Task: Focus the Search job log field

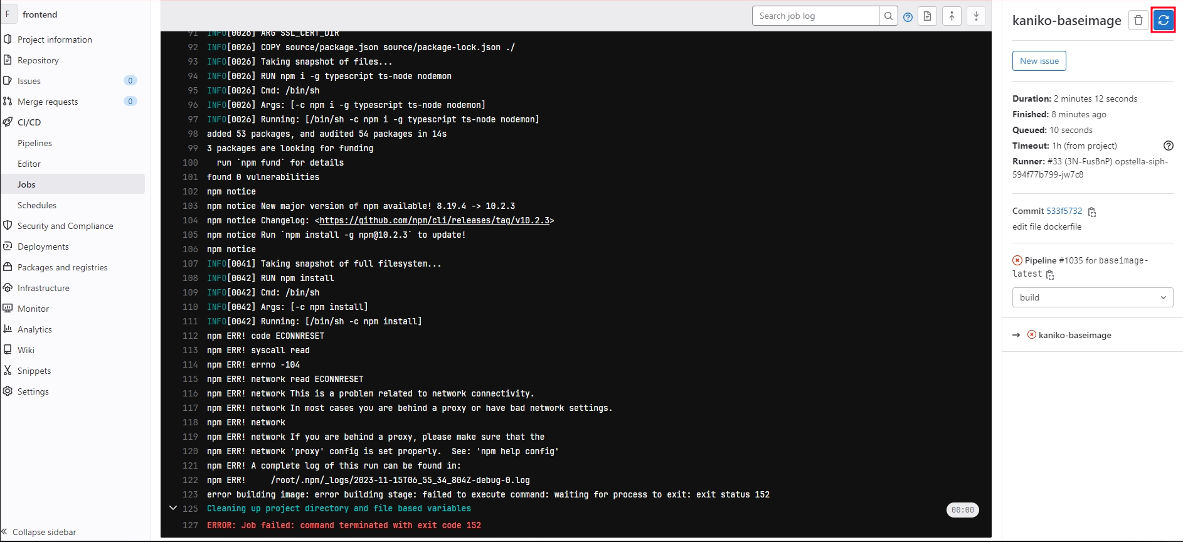Action: [x=815, y=16]
